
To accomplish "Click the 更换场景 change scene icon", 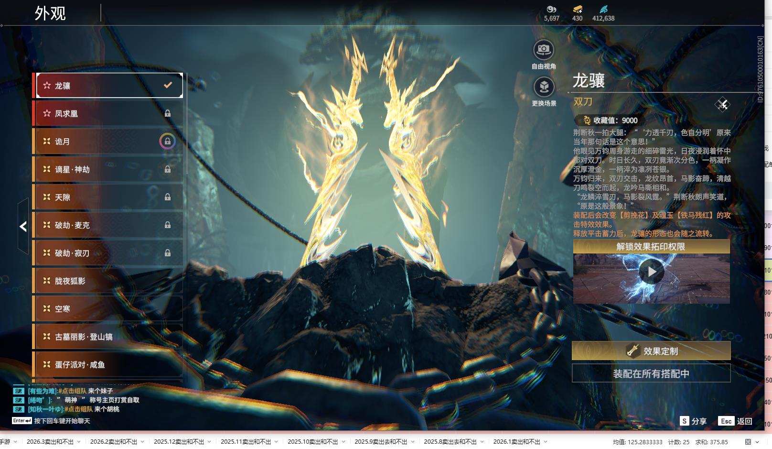I will point(544,87).
